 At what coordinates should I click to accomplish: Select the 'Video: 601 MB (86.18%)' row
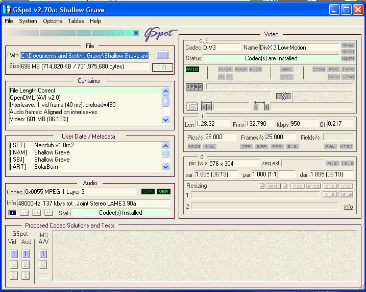85,119
